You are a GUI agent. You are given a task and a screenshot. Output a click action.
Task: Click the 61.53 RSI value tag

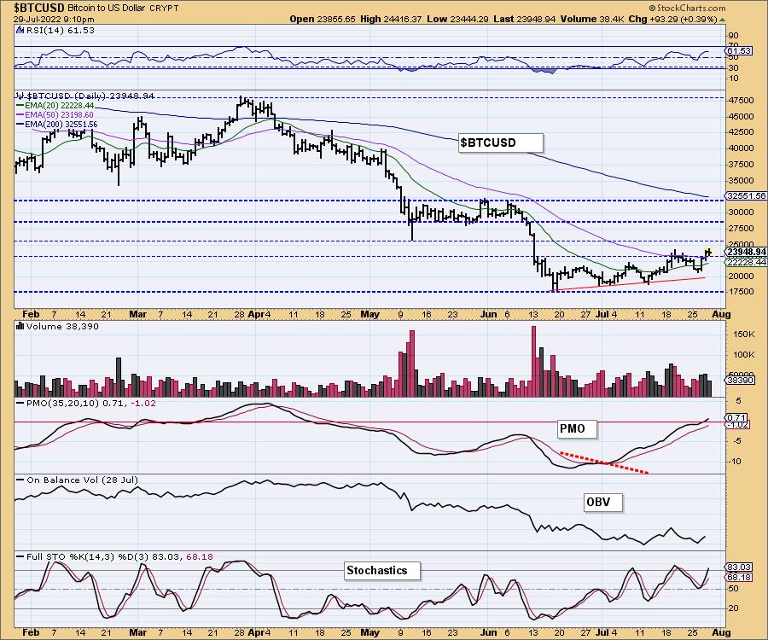(739, 51)
